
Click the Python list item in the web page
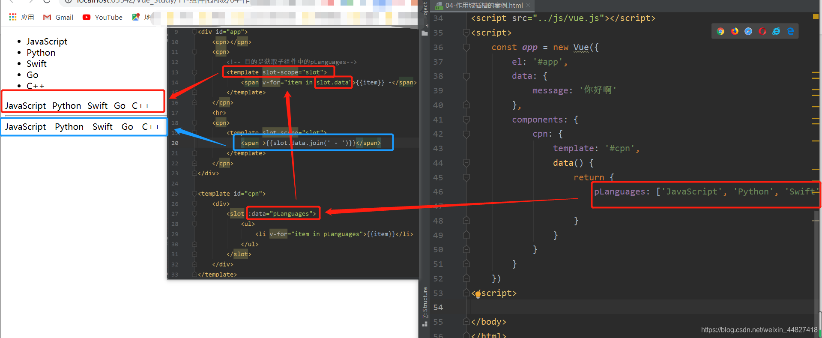(41, 53)
